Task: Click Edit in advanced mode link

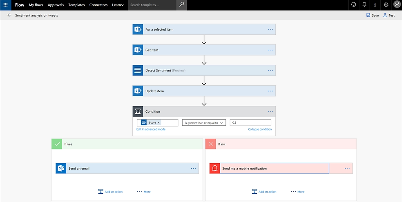Action: click(151, 129)
